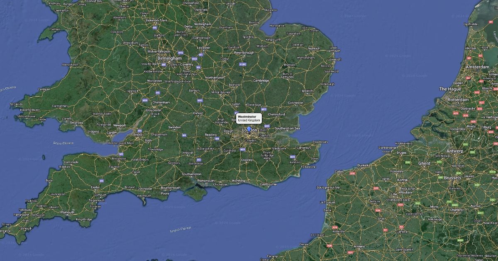Select the Birmingham city label
Viewport: 498px width, 261px height.
click(x=169, y=58)
